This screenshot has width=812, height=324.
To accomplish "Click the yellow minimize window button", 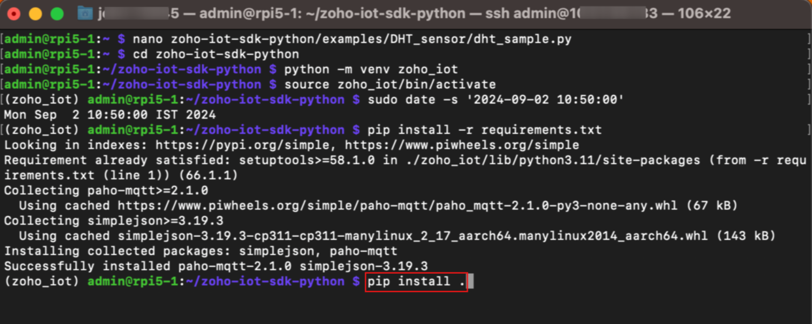I will tap(35, 14).
